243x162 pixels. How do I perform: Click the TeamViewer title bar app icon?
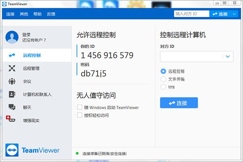pyautogui.click(x=4, y=4)
